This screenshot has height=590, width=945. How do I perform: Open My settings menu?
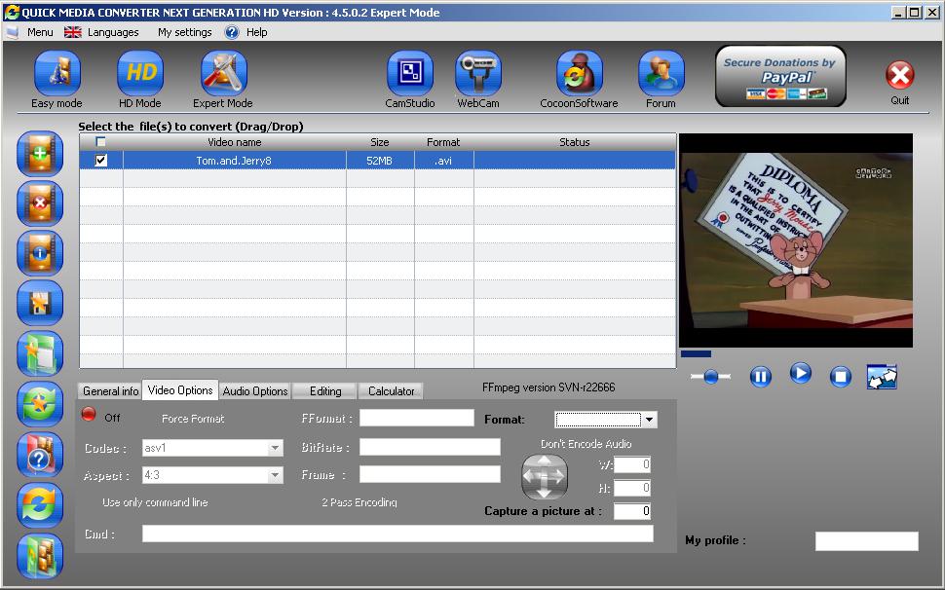tap(184, 32)
